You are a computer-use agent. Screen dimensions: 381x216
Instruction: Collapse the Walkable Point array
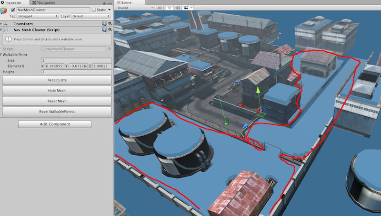(1, 55)
